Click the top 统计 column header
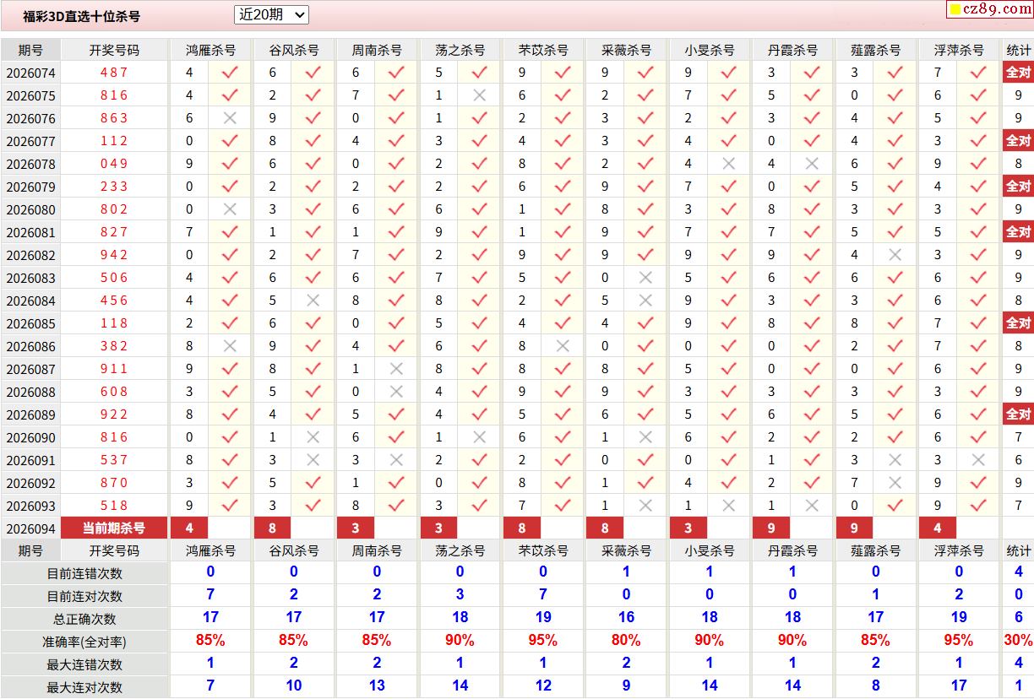The height and width of the screenshot is (699, 1034). coord(1018,50)
